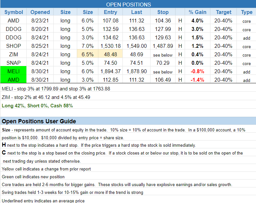Click 'Green cell indicates new position' line
The width and height of the screenshot is (256, 203).
click(33, 177)
